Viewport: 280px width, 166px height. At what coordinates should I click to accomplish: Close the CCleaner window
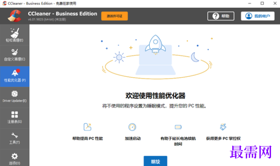275,4
